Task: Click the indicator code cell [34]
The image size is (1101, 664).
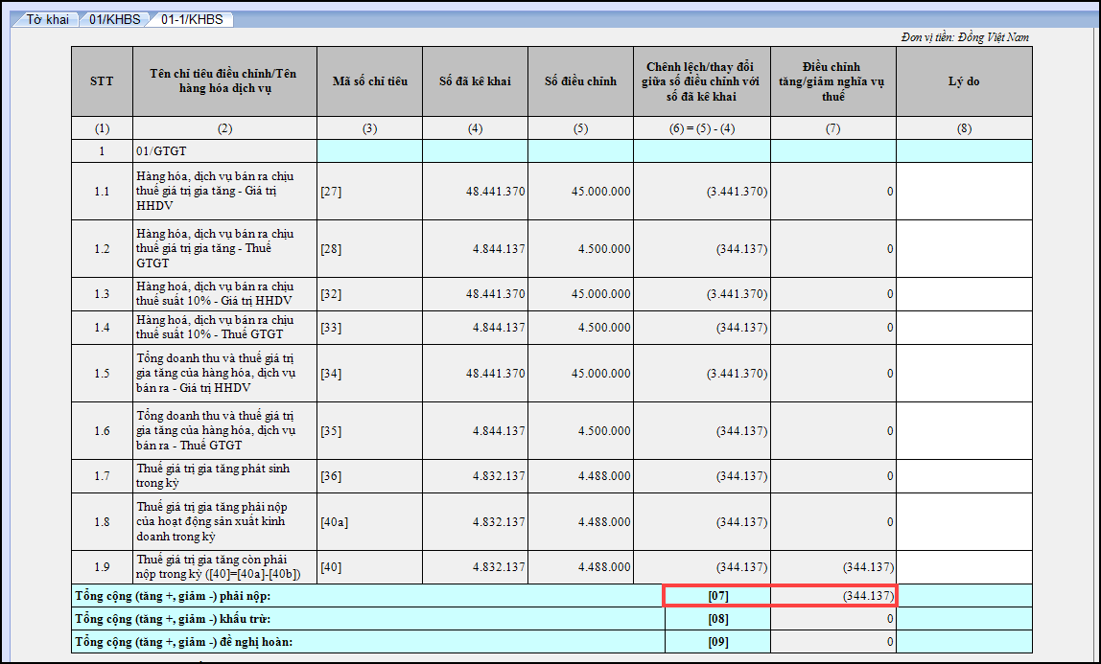Action: pos(369,374)
